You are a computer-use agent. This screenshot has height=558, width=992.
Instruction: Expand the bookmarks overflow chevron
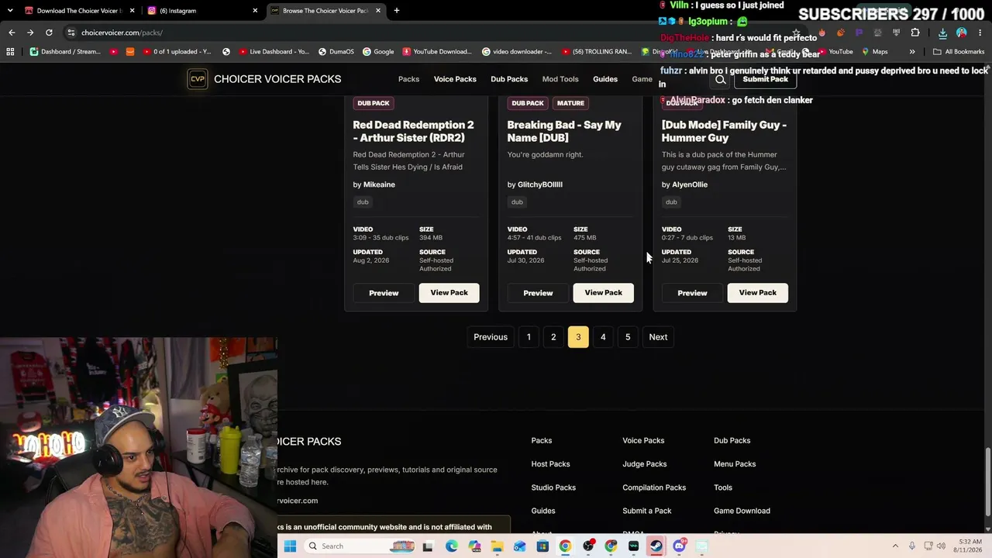(x=912, y=52)
